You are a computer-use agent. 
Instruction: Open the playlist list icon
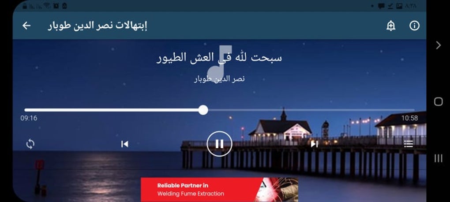pos(409,144)
